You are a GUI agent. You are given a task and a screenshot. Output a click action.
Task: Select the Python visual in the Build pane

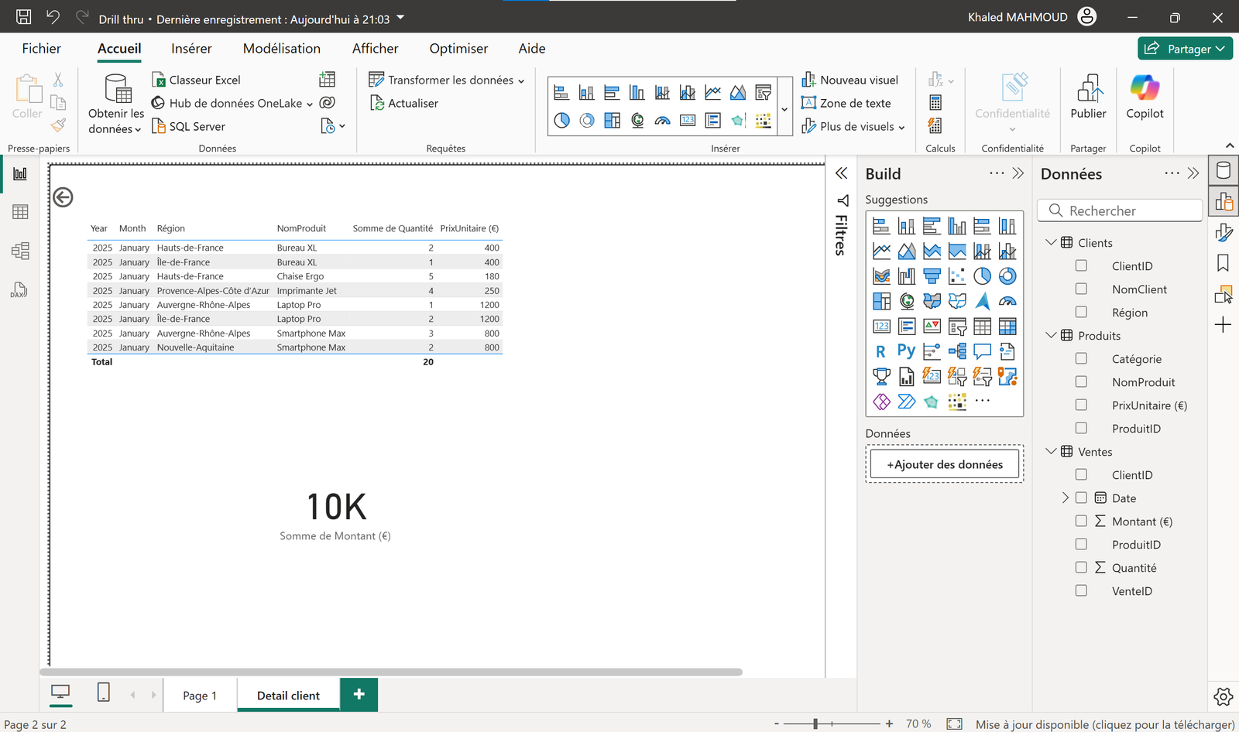[x=906, y=351]
